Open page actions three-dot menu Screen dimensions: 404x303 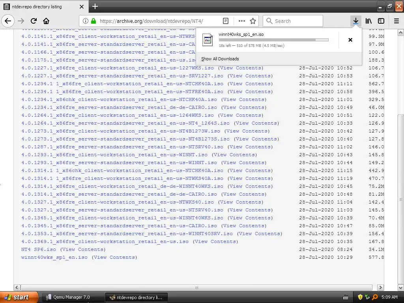(242, 21)
